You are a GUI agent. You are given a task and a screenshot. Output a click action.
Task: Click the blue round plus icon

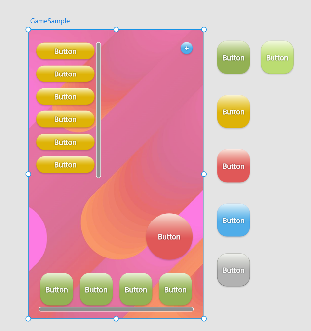pyautogui.click(x=187, y=48)
